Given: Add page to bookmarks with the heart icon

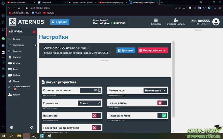Looking at the screenshot, I should (184, 8).
